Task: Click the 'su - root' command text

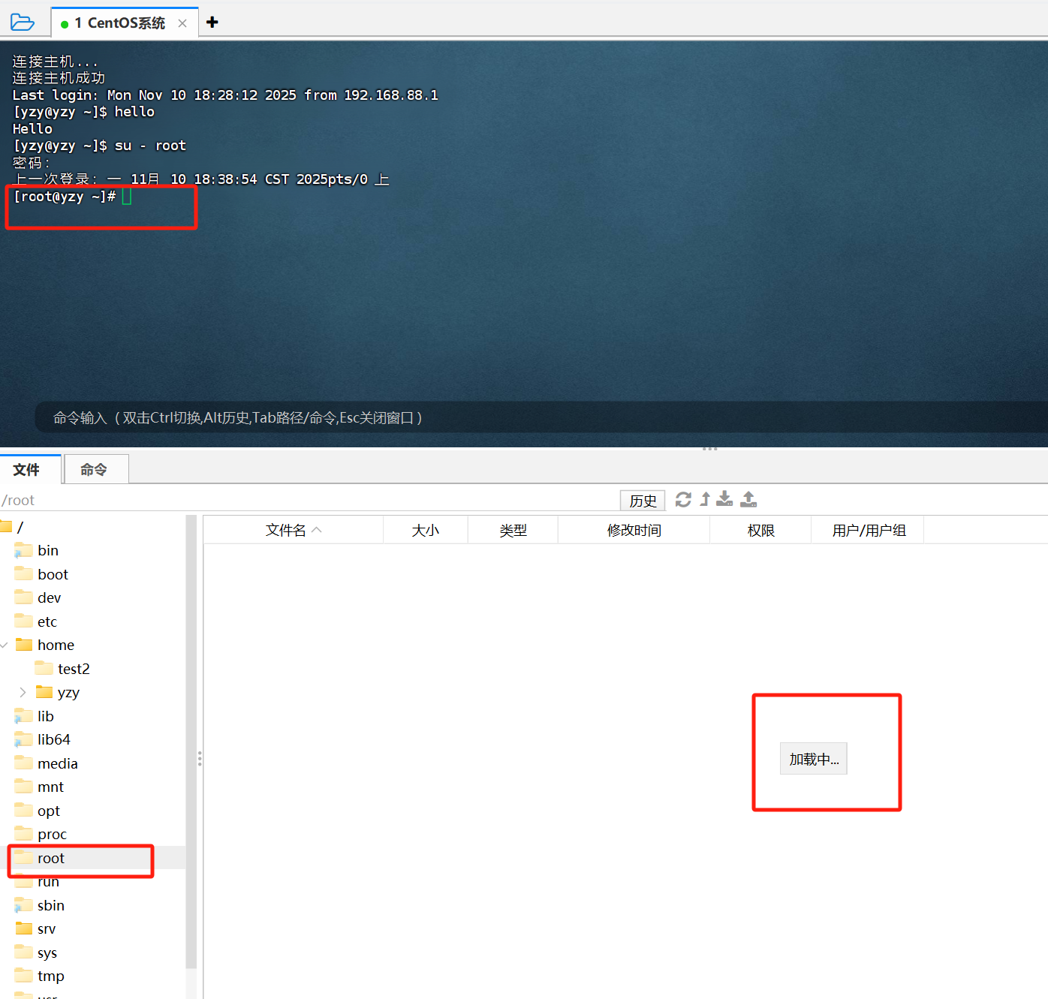Action: click(150, 146)
